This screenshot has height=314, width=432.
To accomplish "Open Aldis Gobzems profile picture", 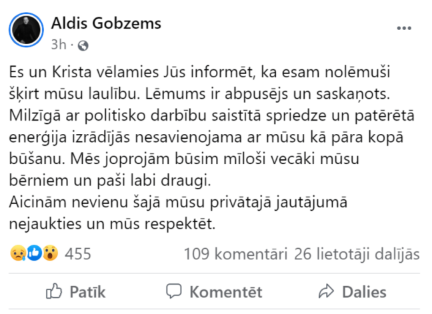I will 27,33.
